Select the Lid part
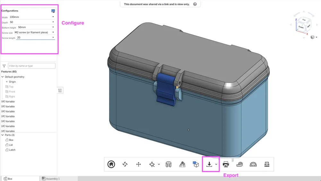 9,145
